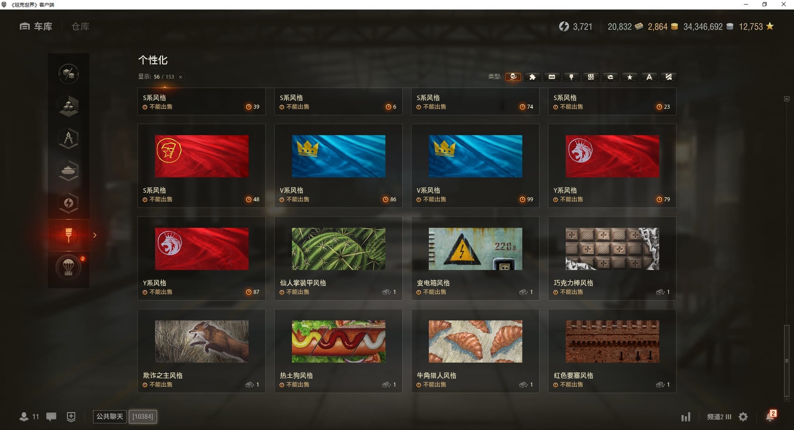Clear the displayed 56 / 153 filter
The height and width of the screenshot is (430, 794).
pos(180,77)
